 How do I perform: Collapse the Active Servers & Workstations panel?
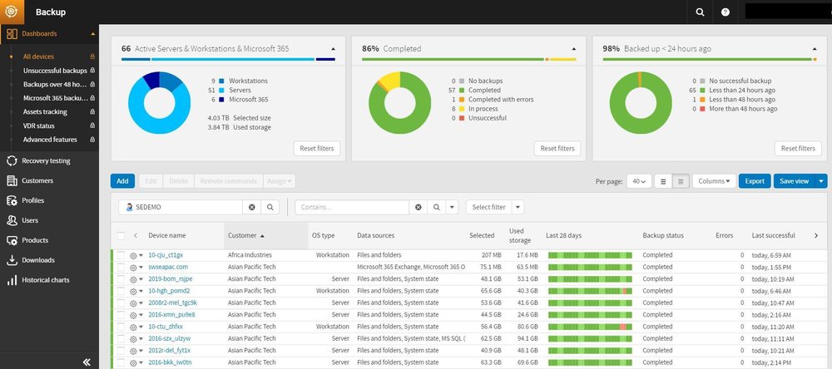[334, 49]
